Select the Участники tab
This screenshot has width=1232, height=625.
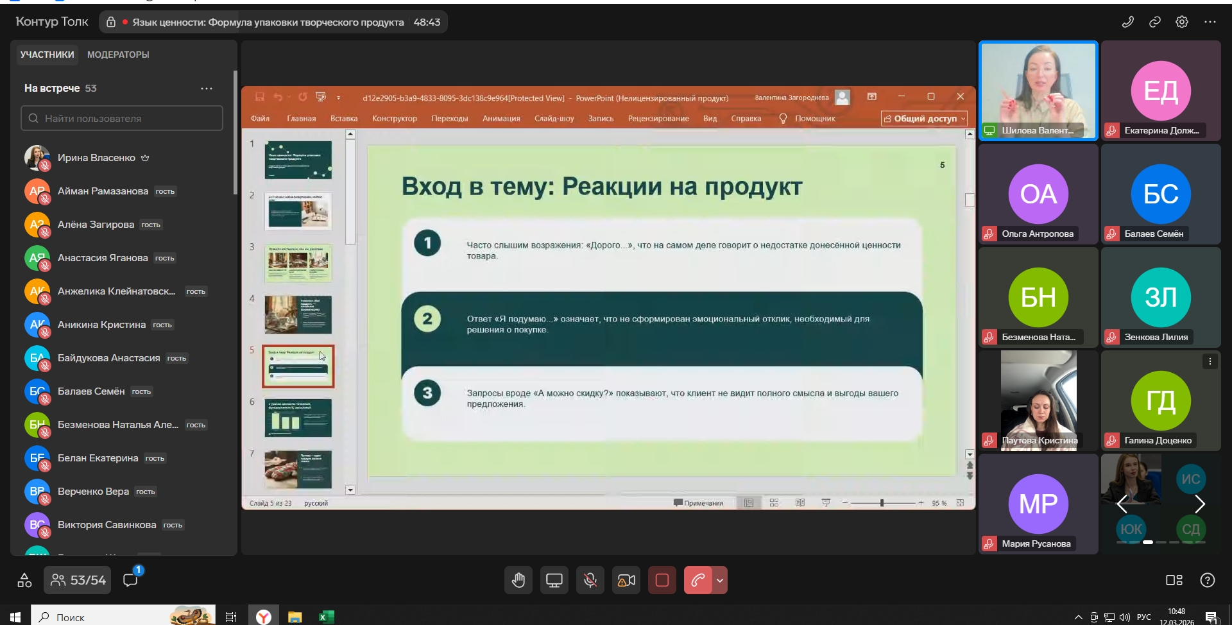coord(47,55)
